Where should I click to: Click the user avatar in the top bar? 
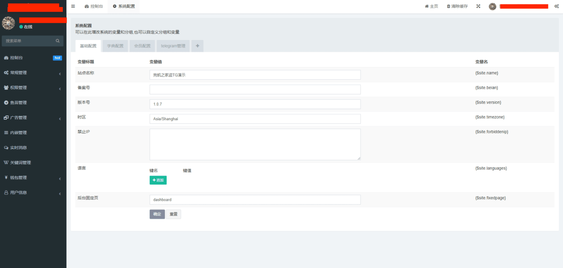tap(492, 6)
